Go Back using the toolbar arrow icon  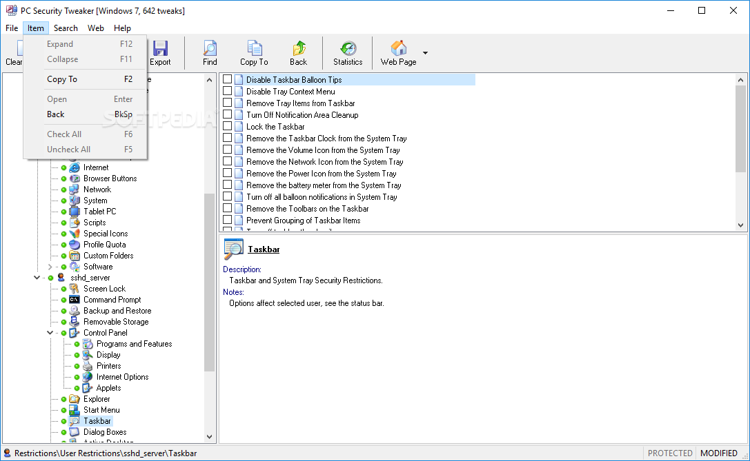(299, 48)
